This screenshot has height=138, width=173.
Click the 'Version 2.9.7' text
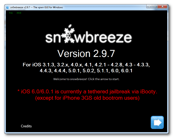(x=86, y=54)
